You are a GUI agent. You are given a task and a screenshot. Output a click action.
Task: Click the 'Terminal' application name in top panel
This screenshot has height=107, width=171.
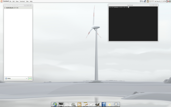coord(6,1)
